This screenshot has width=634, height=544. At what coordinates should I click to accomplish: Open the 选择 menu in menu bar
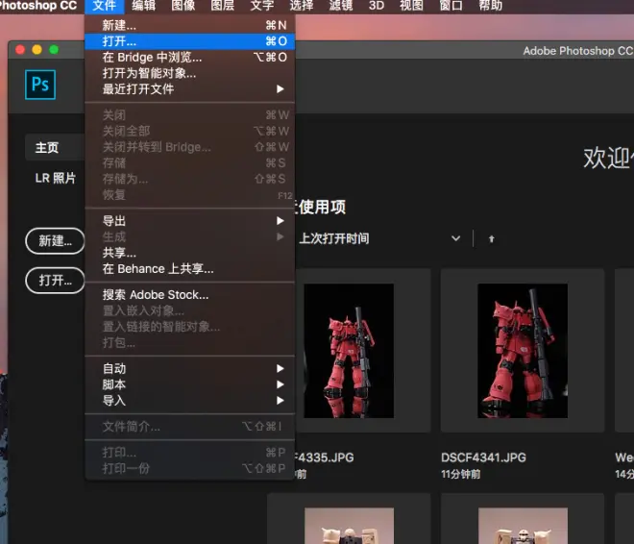[x=302, y=6]
